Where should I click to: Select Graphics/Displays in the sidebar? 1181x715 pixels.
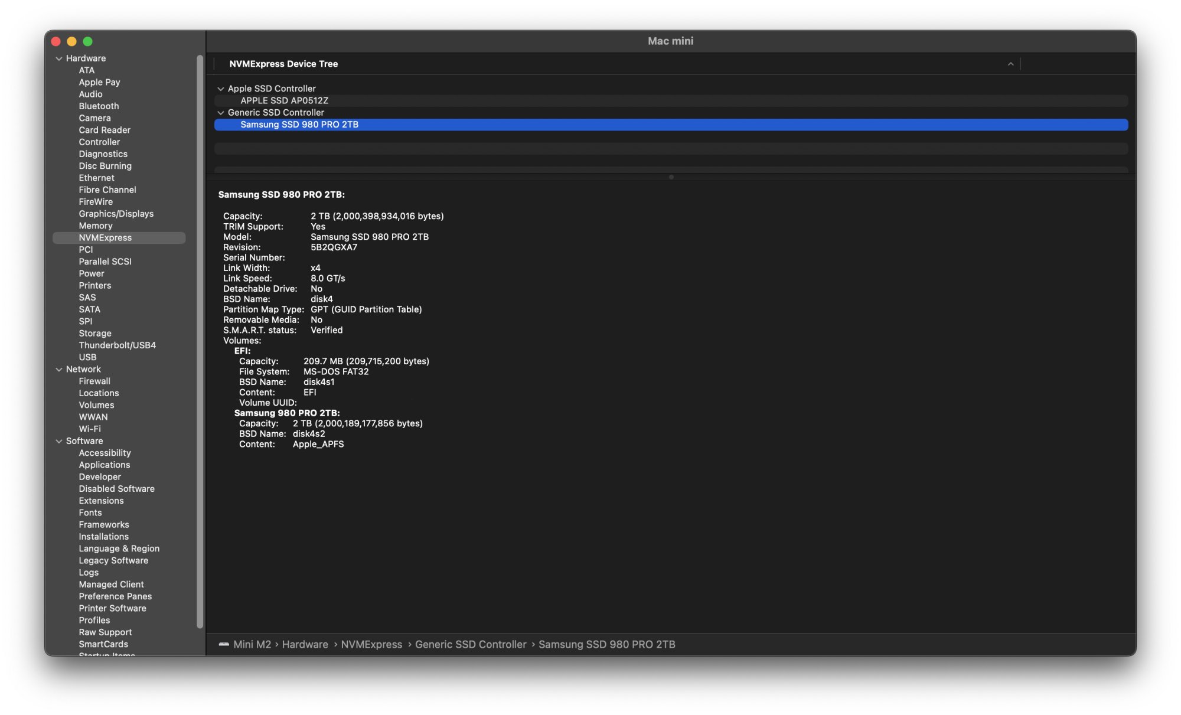pos(116,214)
